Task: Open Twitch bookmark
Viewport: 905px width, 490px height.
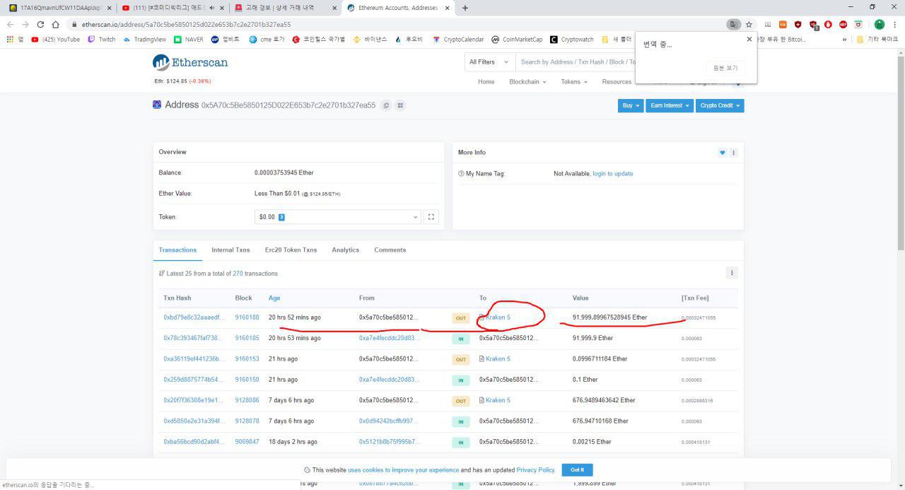Action: tap(101, 40)
